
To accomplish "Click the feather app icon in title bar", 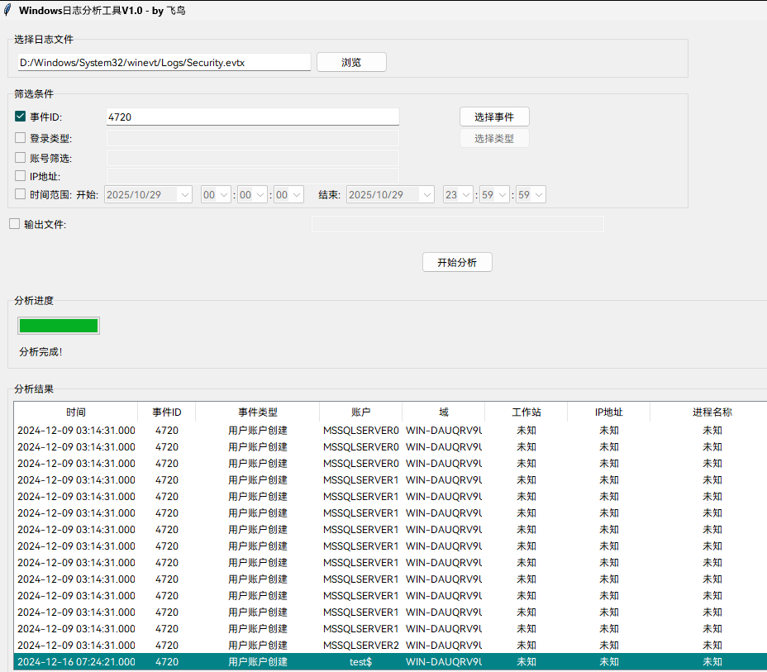I will point(7,10).
